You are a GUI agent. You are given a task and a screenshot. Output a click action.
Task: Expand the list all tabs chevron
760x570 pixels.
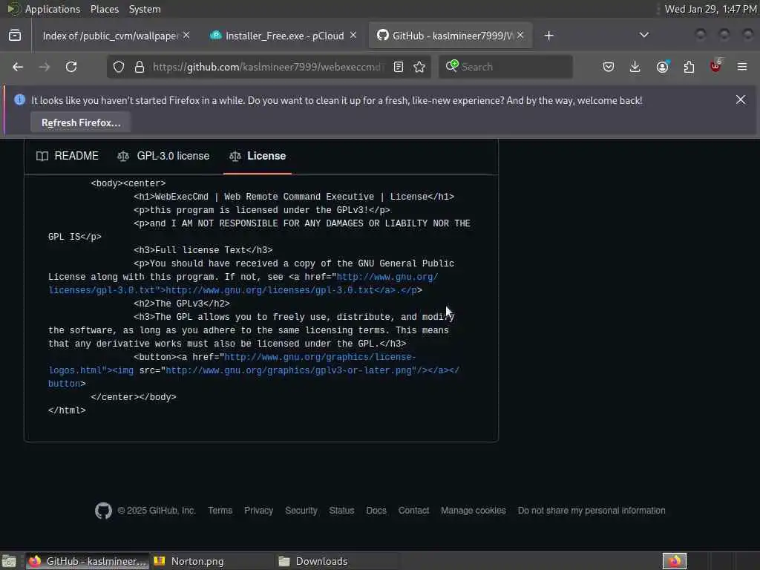[644, 35]
